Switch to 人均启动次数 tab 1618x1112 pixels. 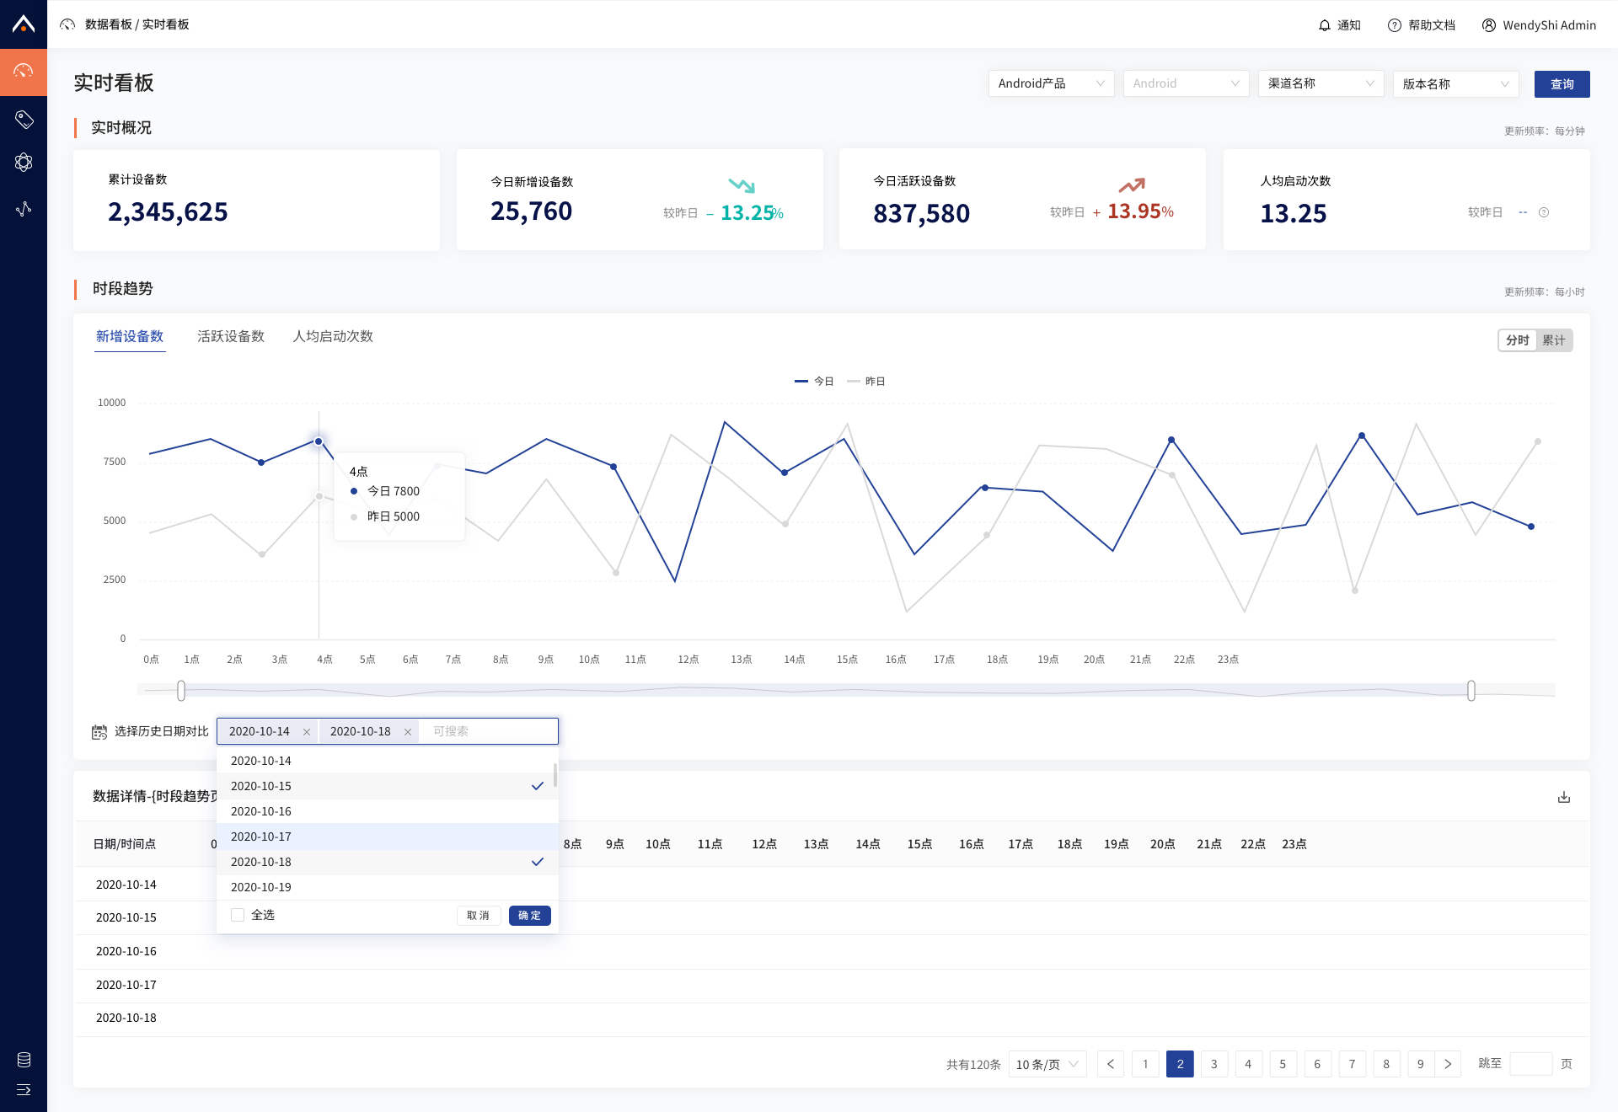[x=333, y=336]
